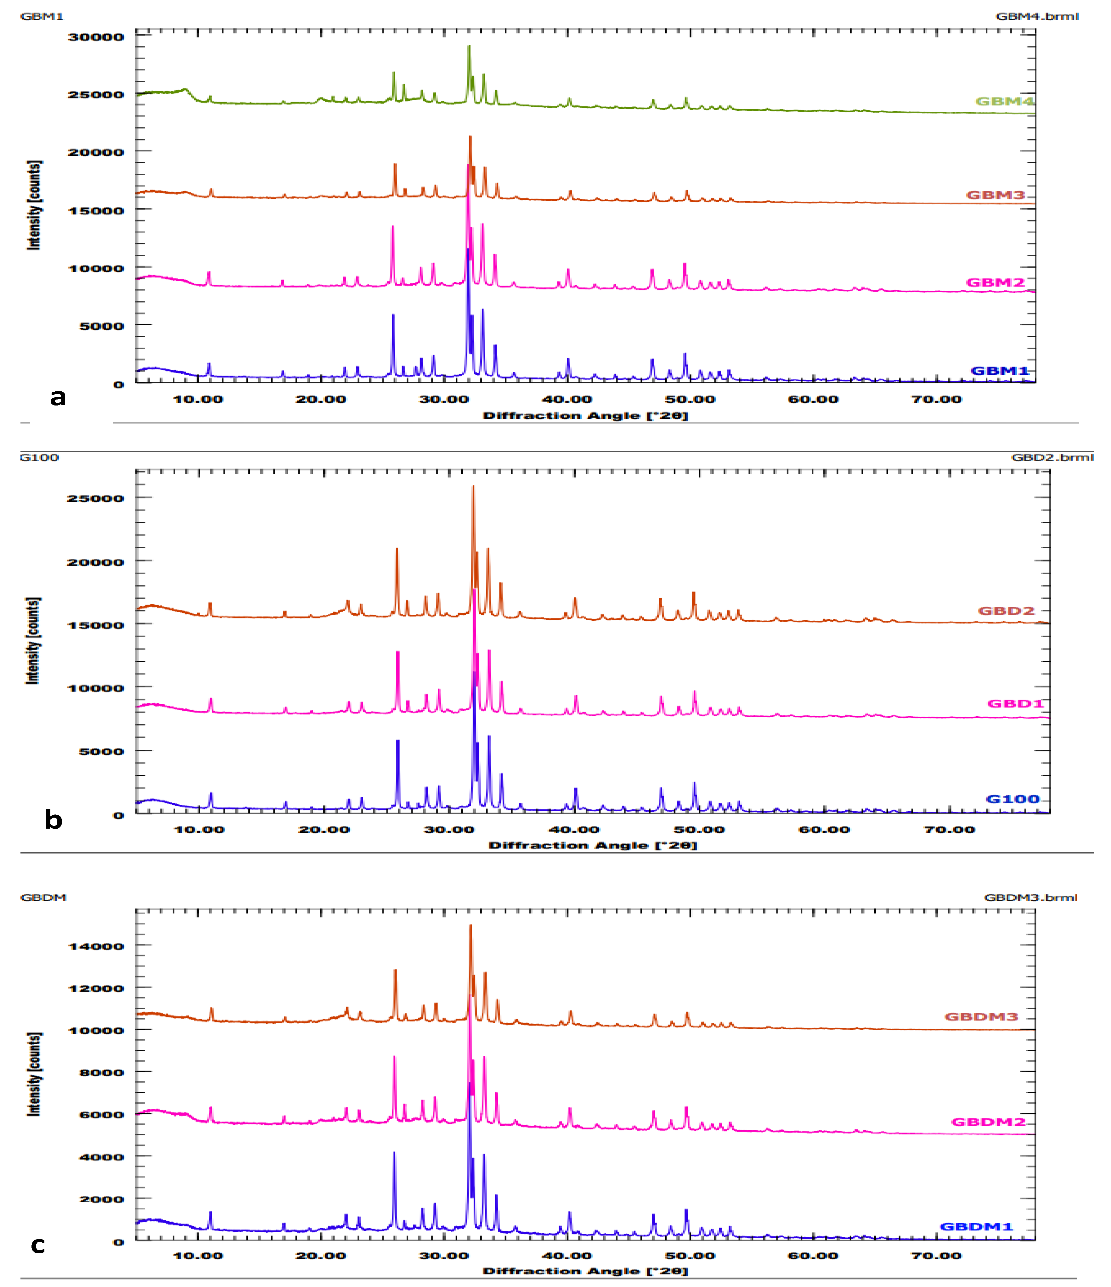
Task: Click the GBM4.brml file name
Action: point(1037,16)
